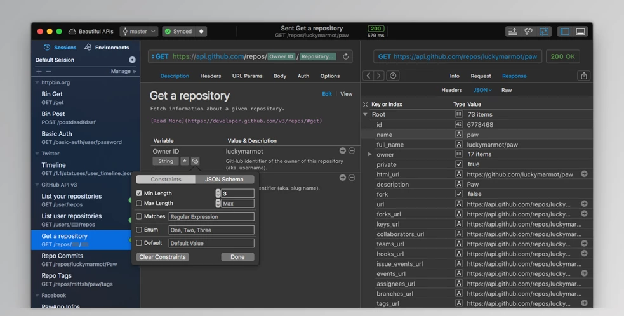Click the share/export icon in the response panel
The width and height of the screenshot is (624, 316).
(583, 76)
